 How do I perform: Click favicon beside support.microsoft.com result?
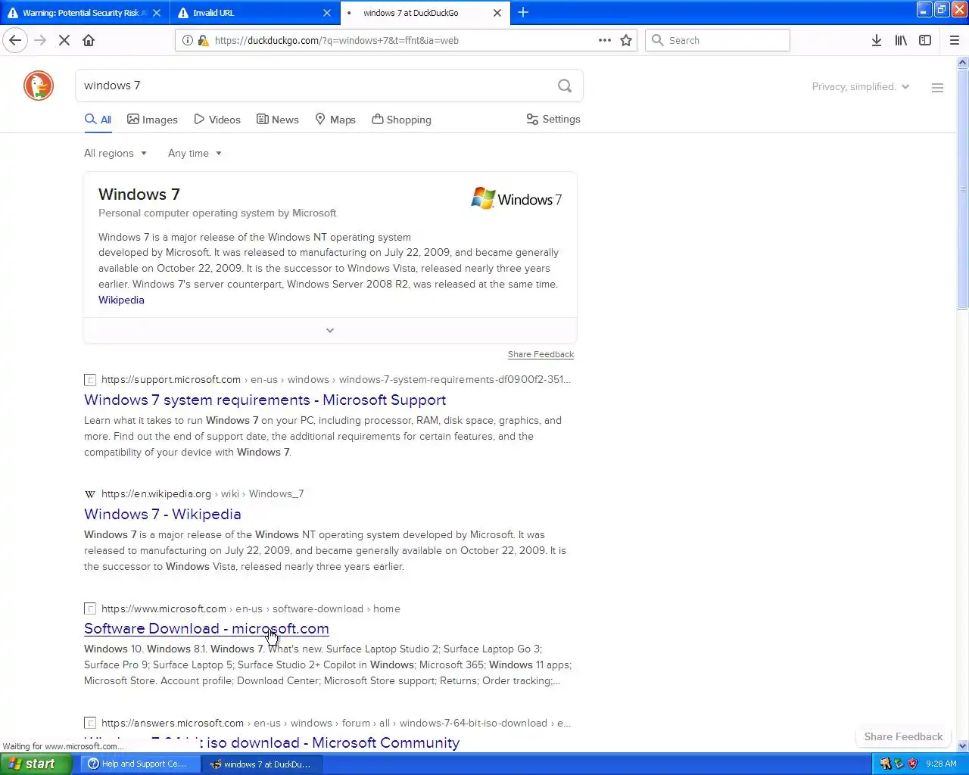(90, 380)
